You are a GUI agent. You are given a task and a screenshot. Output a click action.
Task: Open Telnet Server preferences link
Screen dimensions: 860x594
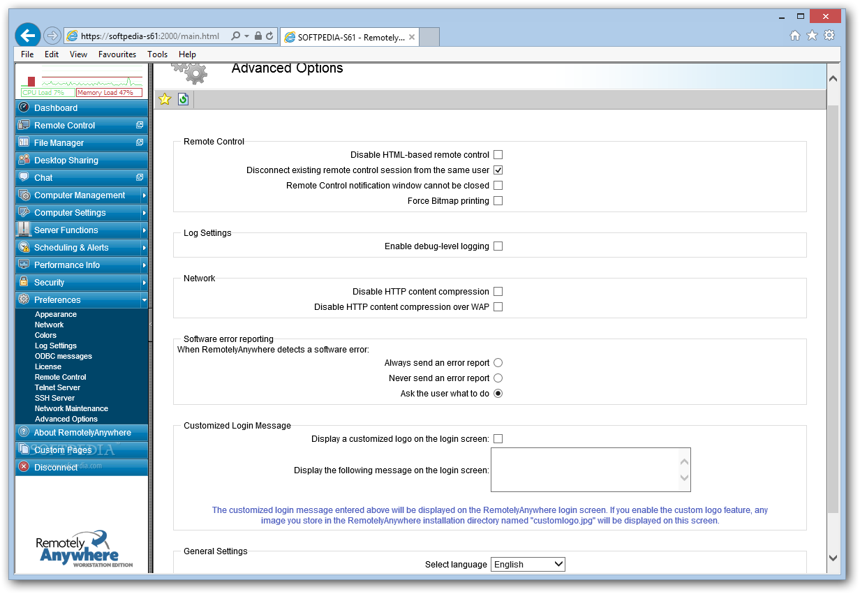[57, 387]
